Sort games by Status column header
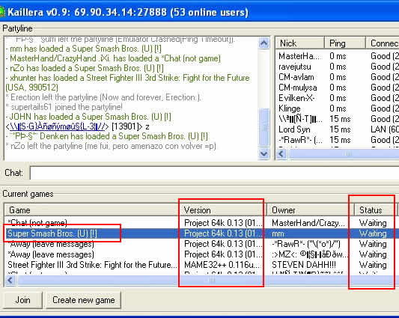The image size is (399, 318). coord(375,210)
